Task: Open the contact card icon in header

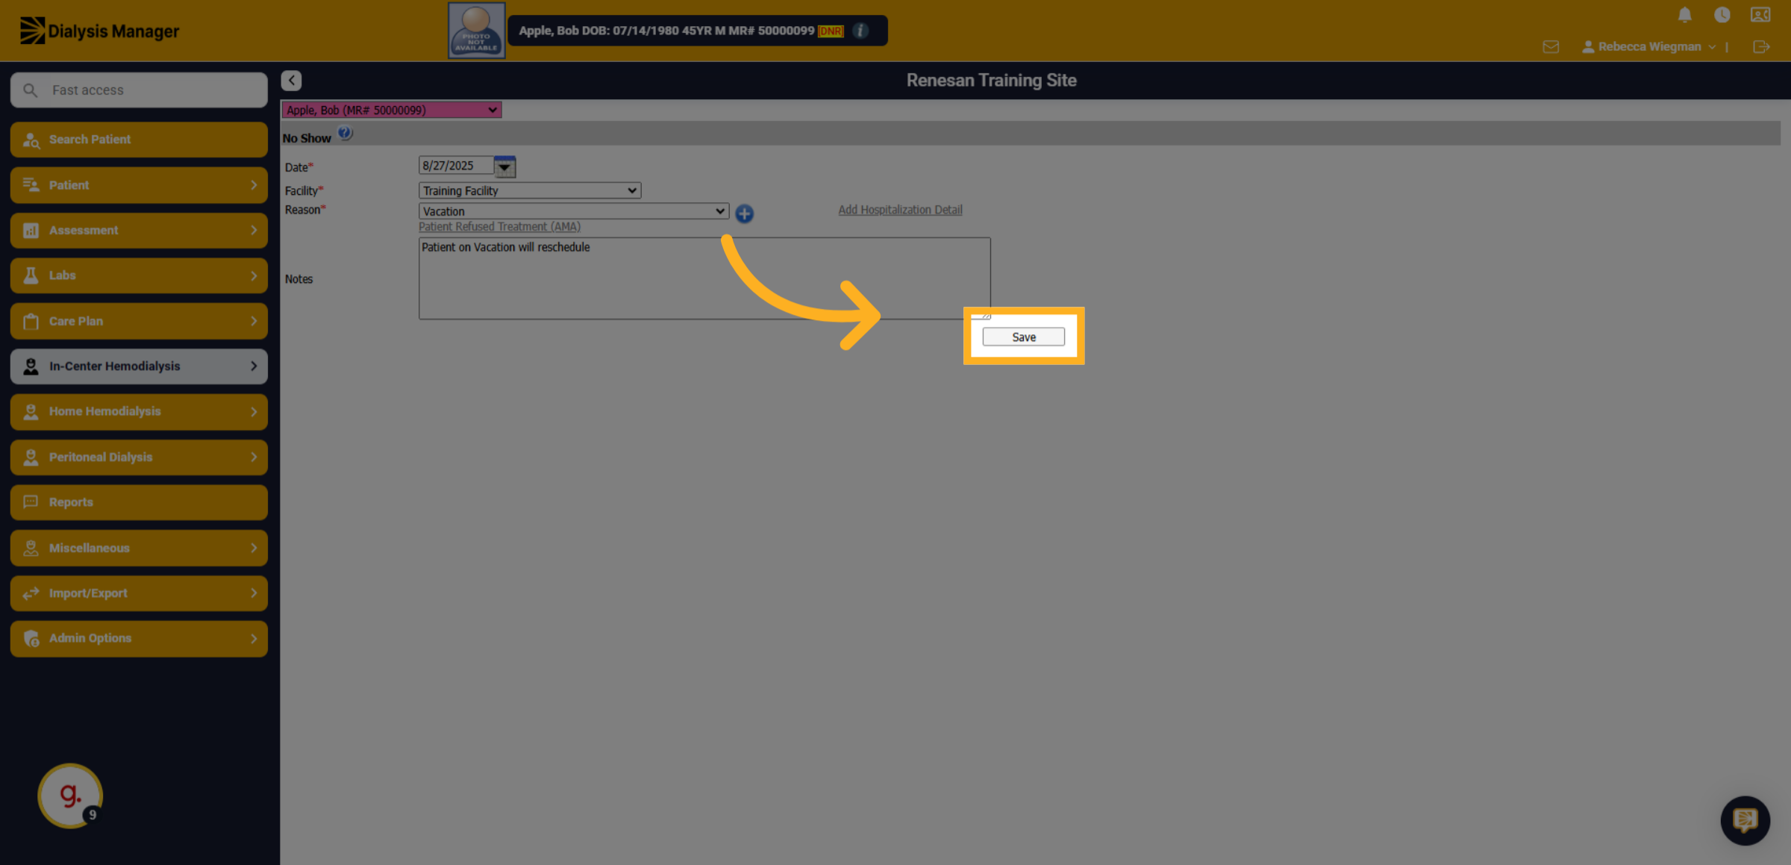Action: 1760,15
